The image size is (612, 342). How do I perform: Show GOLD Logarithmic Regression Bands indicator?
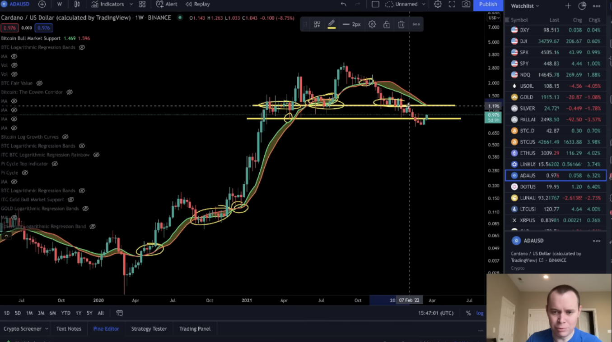(x=85, y=208)
